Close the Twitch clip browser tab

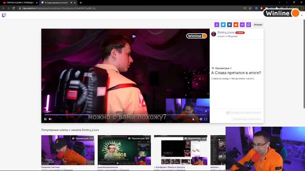pos(75,3)
